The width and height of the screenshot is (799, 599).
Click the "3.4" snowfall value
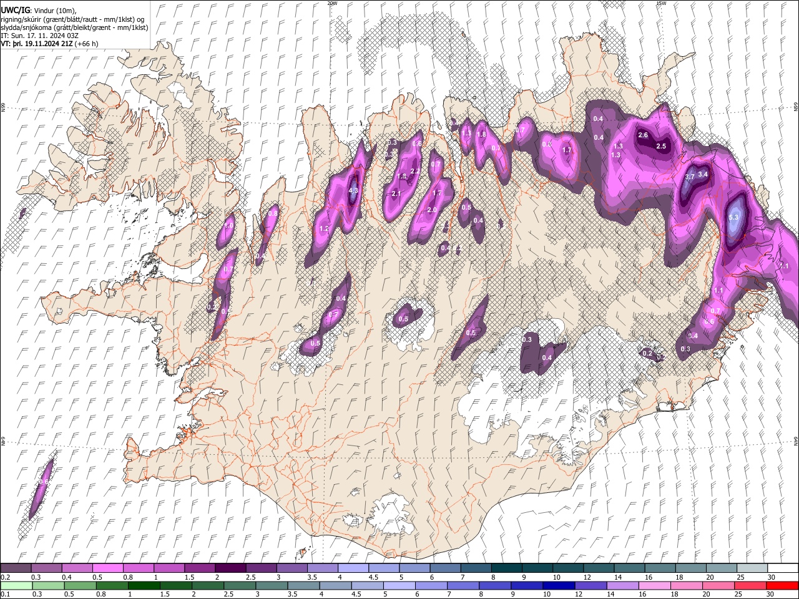(x=703, y=174)
